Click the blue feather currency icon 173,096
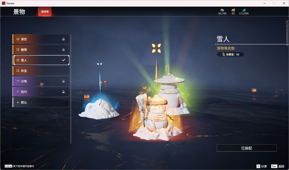The width and height of the screenshot is (289, 170). (244, 10)
